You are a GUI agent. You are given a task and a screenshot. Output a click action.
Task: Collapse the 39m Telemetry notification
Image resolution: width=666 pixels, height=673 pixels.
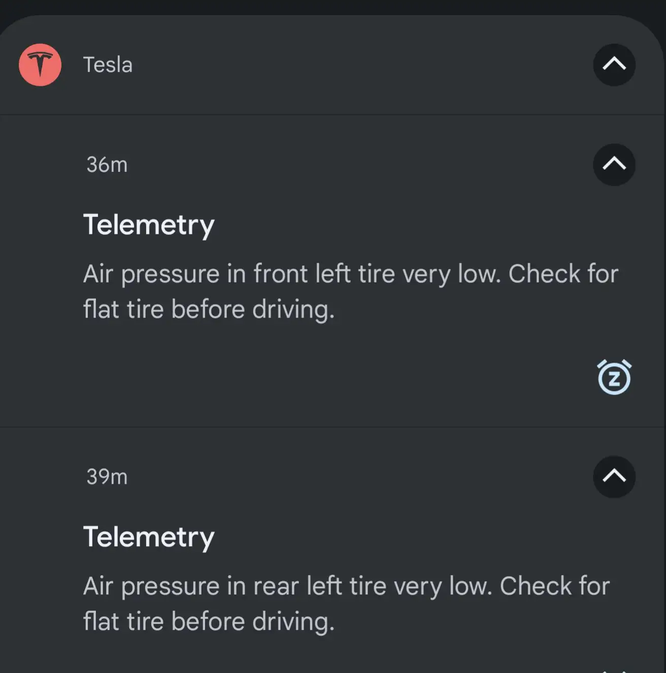pyautogui.click(x=614, y=477)
